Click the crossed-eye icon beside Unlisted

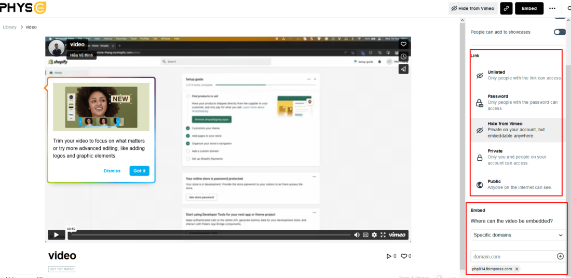click(x=480, y=76)
